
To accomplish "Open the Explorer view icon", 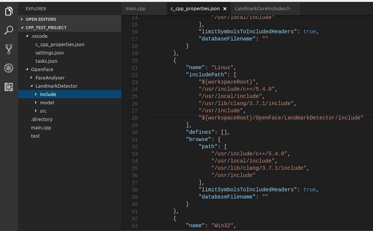I will [x=9, y=11].
